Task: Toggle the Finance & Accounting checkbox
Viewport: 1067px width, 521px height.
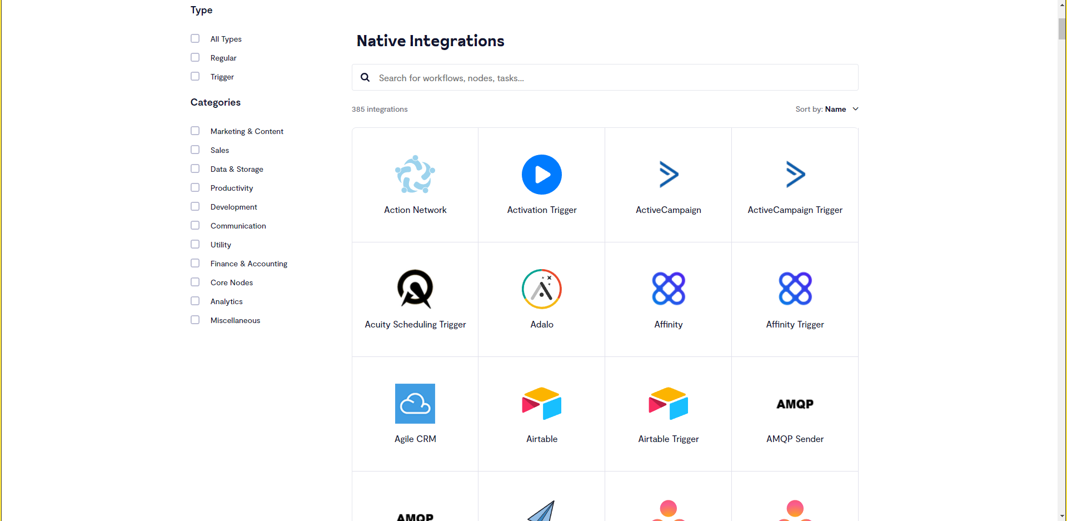Action: [x=195, y=263]
